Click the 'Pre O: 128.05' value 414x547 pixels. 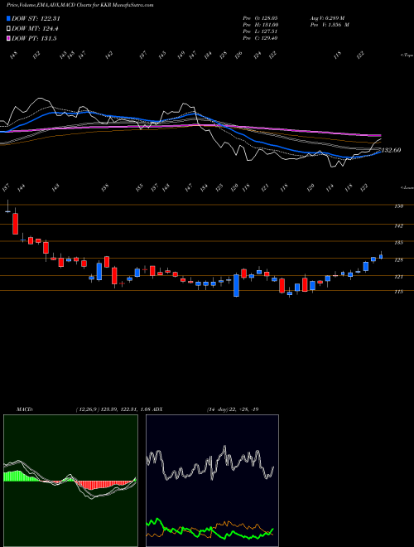point(260,18)
